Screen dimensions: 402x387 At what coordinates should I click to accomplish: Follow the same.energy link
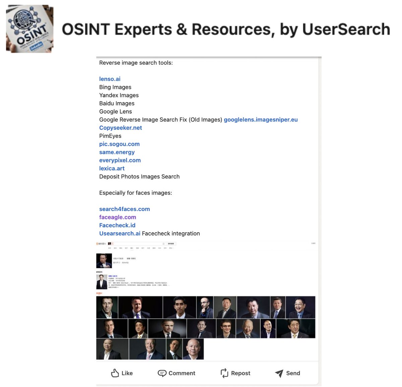point(117,152)
